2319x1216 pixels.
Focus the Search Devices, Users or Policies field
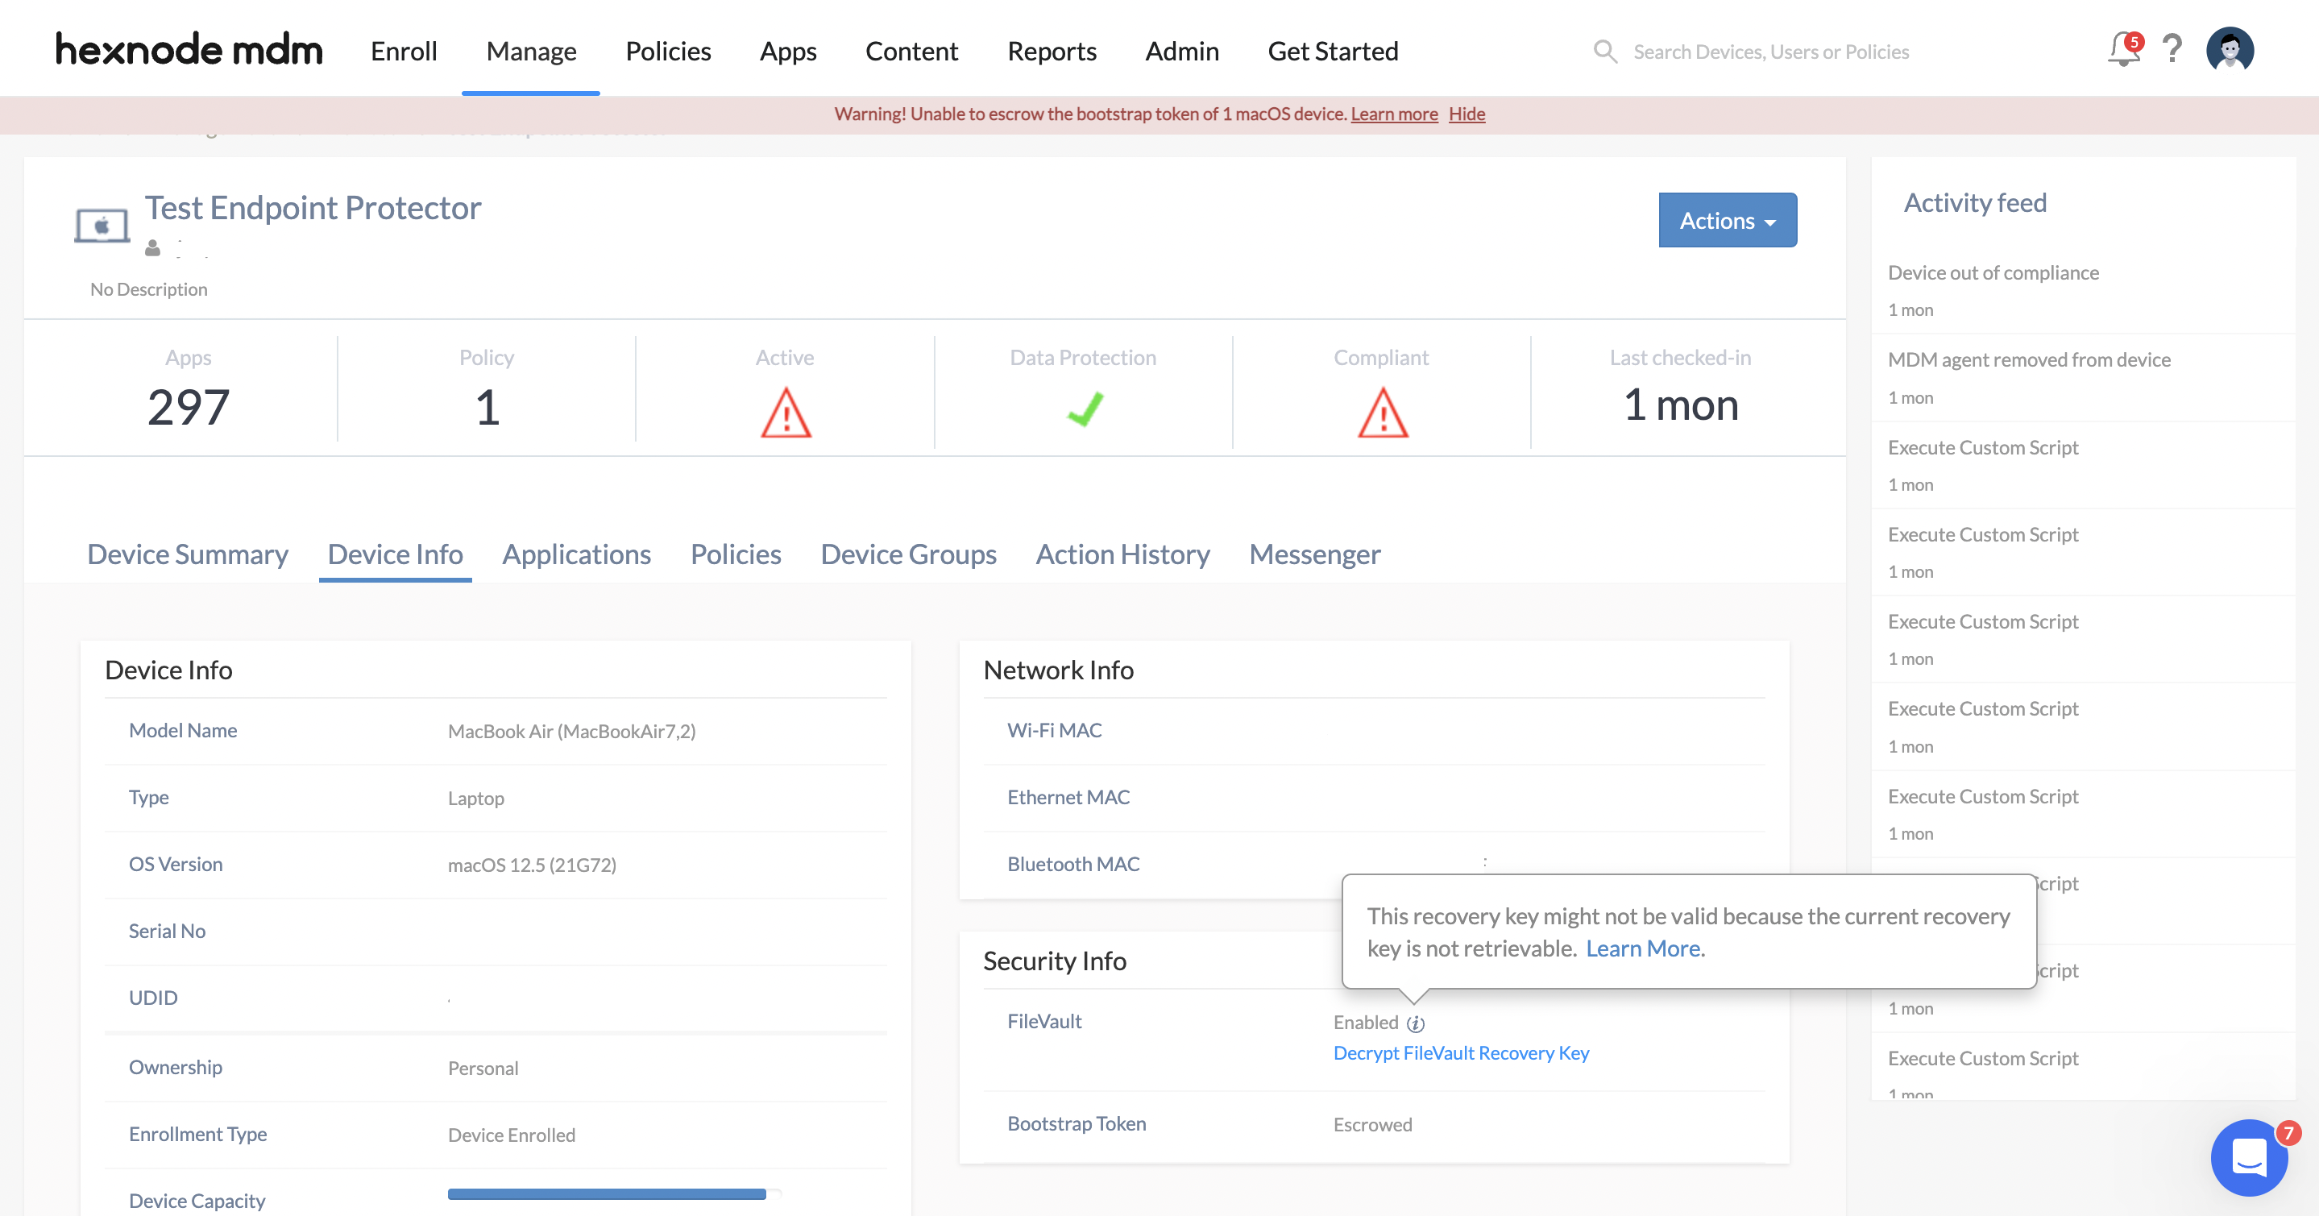[1771, 52]
